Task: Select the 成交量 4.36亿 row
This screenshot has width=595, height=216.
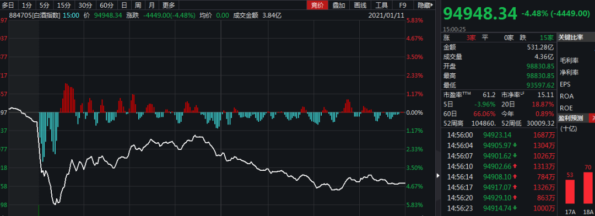Action: click(x=499, y=57)
